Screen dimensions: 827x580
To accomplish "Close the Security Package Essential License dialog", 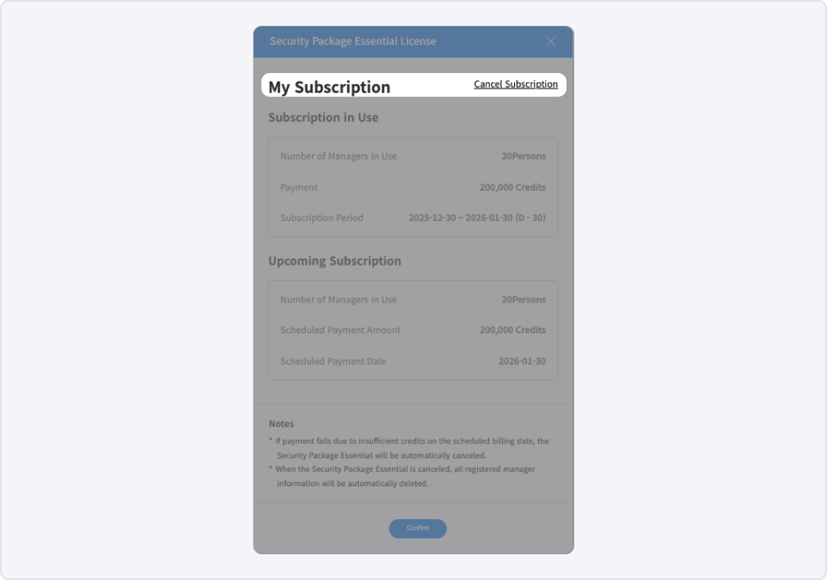I will click(551, 41).
